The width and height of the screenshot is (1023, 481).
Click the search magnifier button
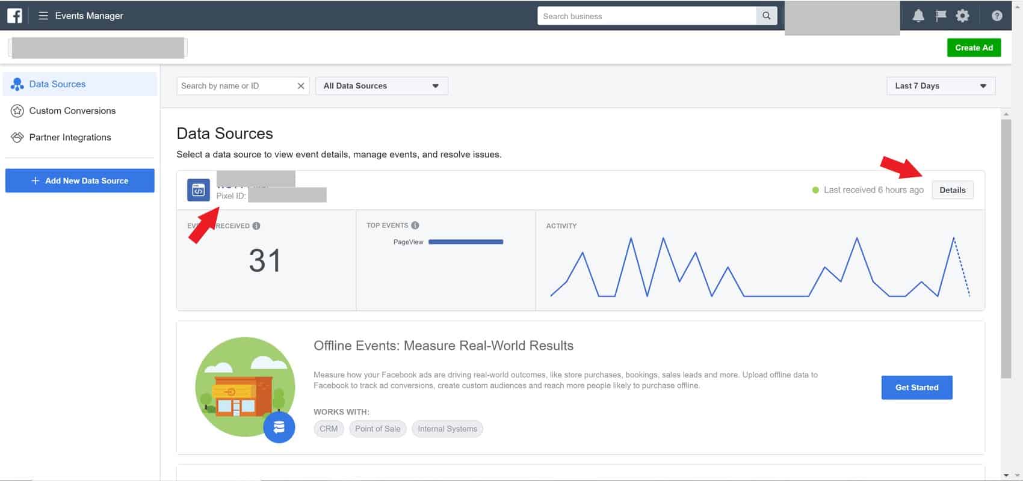point(766,16)
